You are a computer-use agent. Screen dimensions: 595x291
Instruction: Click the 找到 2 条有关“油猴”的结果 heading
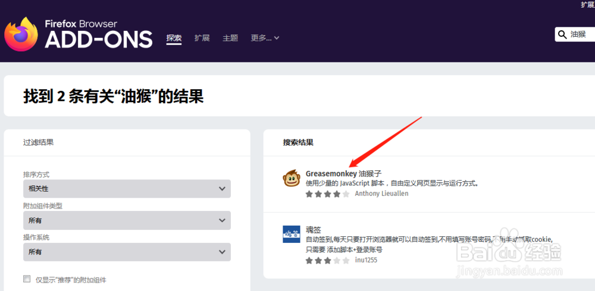(x=113, y=96)
